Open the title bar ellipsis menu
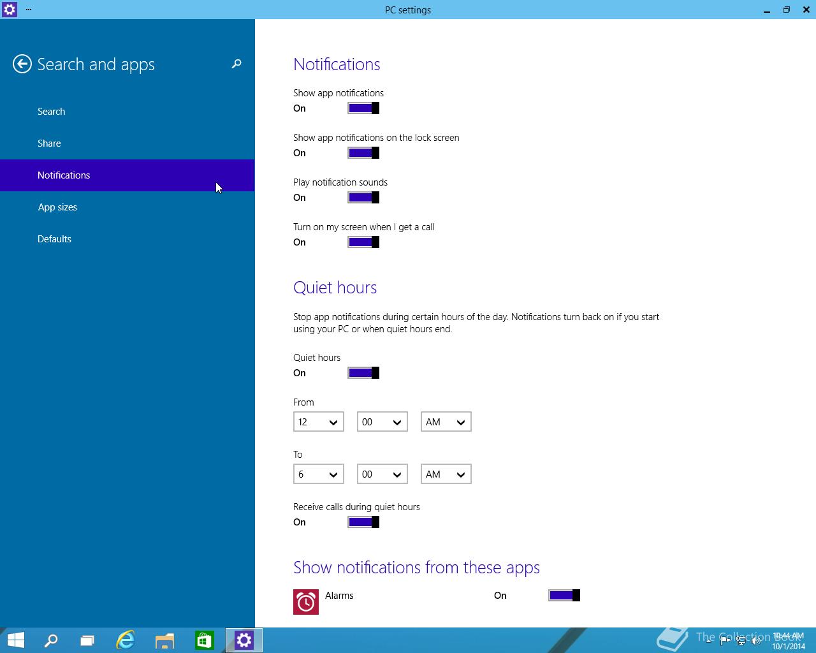The image size is (816, 653). pos(29,10)
